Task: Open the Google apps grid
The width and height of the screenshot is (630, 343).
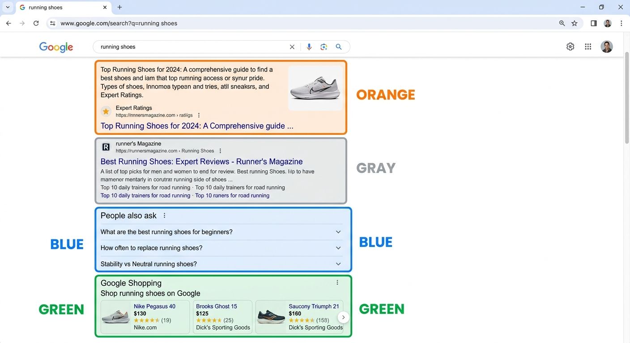Action: (x=588, y=46)
